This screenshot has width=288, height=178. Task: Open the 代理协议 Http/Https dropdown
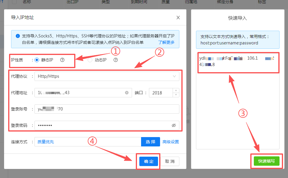[x=107, y=76]
